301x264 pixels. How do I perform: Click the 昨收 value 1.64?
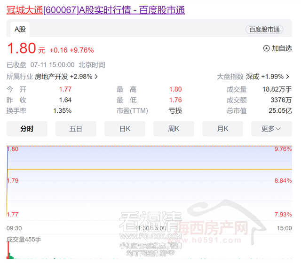65,100
